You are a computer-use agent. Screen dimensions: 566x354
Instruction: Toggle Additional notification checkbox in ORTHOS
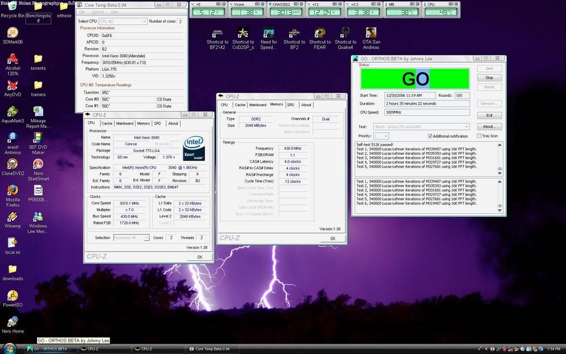click(x=430, y=136)
